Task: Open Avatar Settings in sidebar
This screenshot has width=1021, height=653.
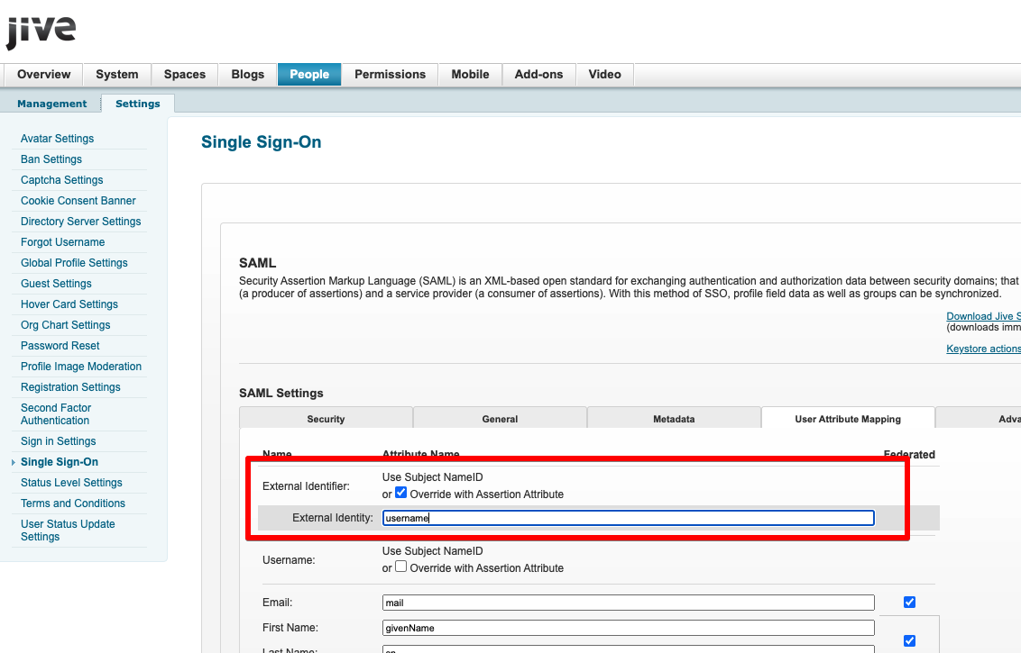Action: (x=58, y=139)
